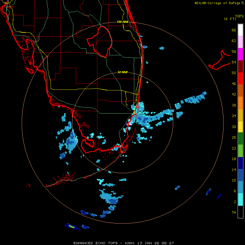
Task: Click legend value 26 on color scale
Action: (234, 137)
